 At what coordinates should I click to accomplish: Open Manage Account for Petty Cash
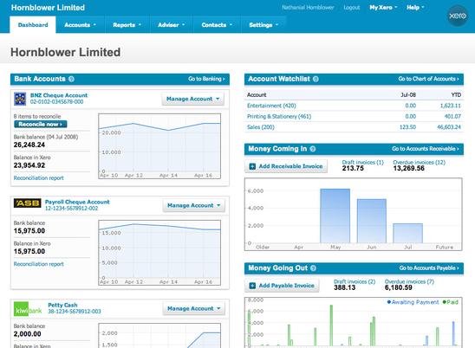pos(194,309)
